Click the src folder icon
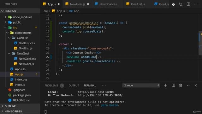This screenshot has height=114, width=202. coord(10,28)
